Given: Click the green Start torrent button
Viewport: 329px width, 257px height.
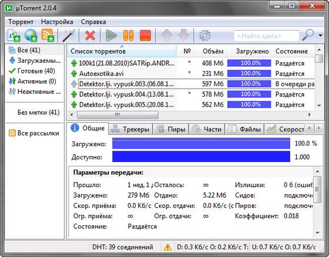Looking at the screenshot, I should 111,35.
